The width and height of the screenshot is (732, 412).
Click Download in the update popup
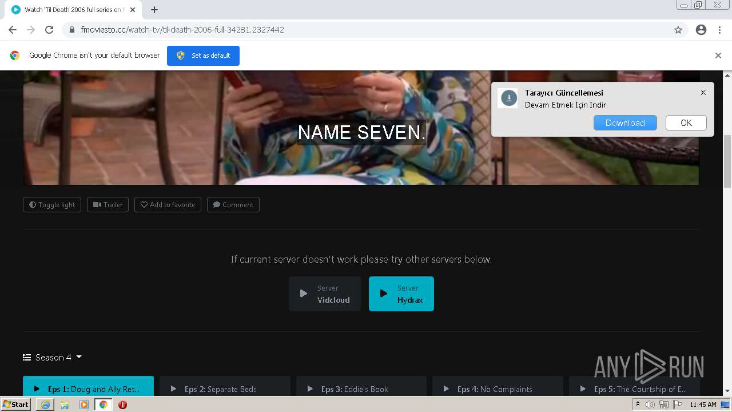click(x=625, y=123)
